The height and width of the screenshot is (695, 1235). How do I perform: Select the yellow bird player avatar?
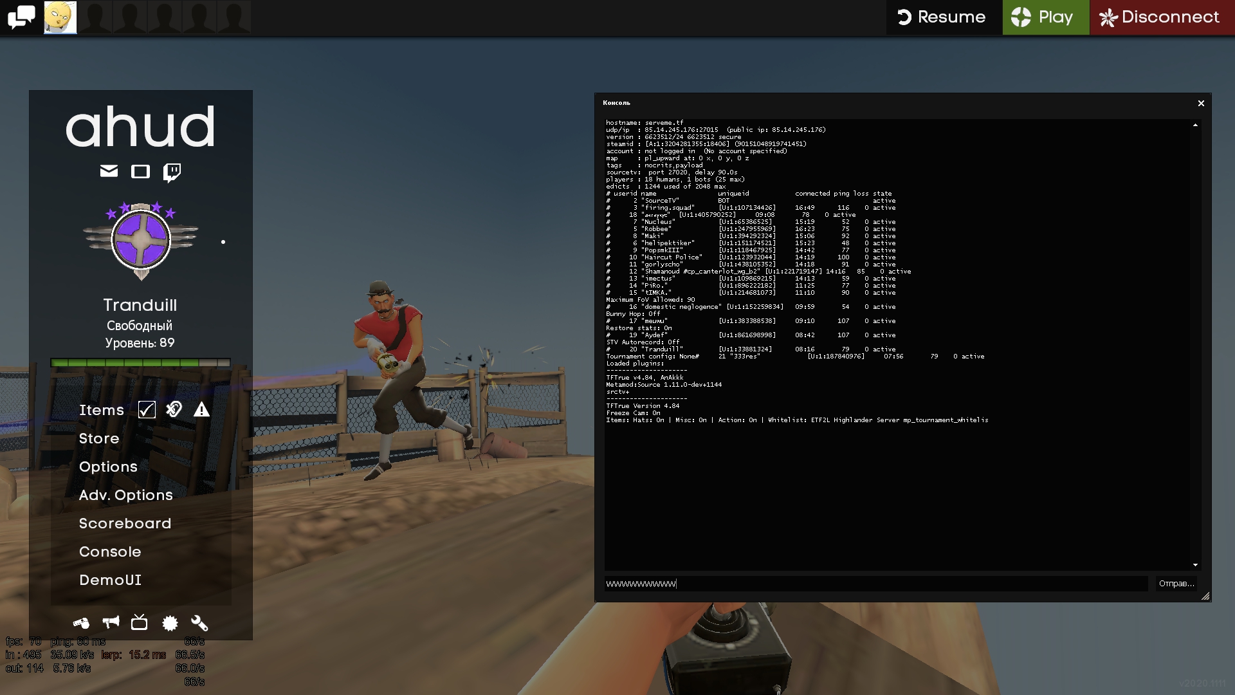click(60, 17)
